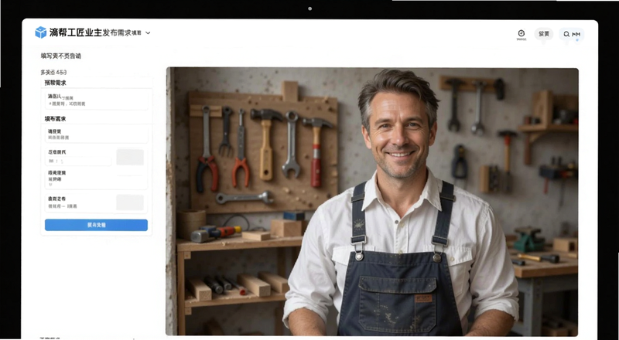Open the craftsman workshop photo
619x340 pixels.
tap(372, 201)
